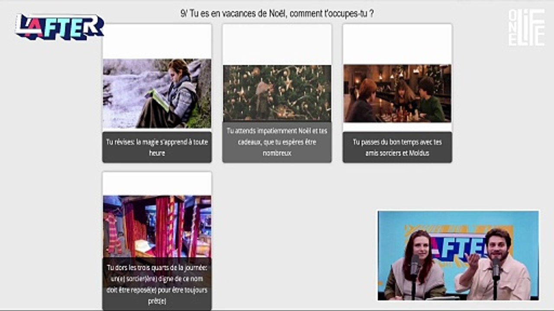Choose the 'Tu attends impatiemment Noël' answer
Image resolution: width=554 pixels, height=311 pixels.
277,93
